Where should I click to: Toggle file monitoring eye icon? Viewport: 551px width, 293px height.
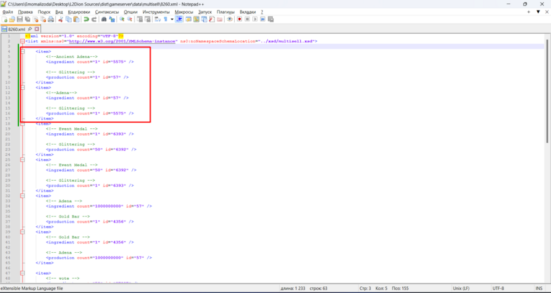(229, 19)
